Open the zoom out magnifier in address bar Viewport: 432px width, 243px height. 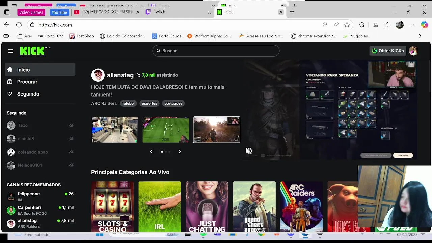pos(325,25)
